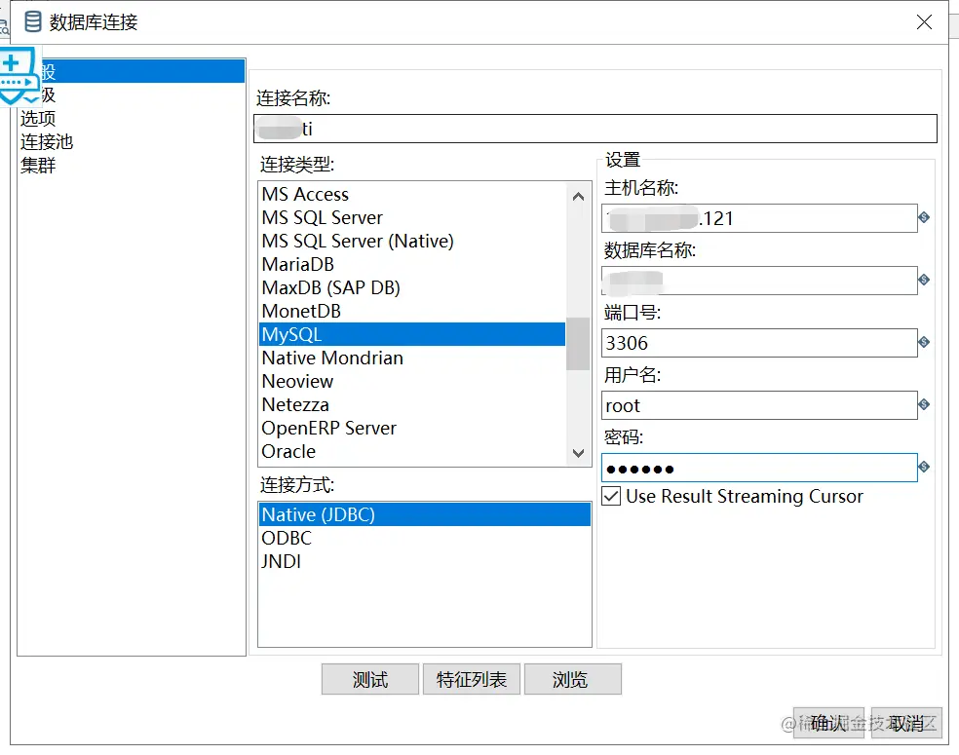This screenshot has height=755, width=959.
Task: Choose ODBC access method
Action: (x=425, y=538)
